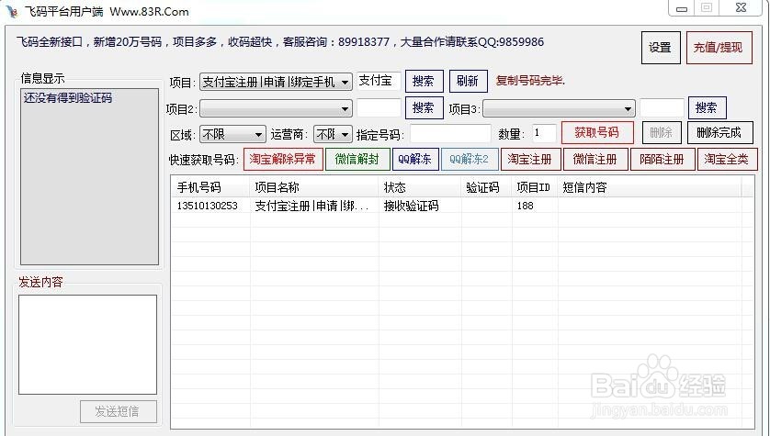
Task: Click the 验证码 column header
Action: [487, 187]
